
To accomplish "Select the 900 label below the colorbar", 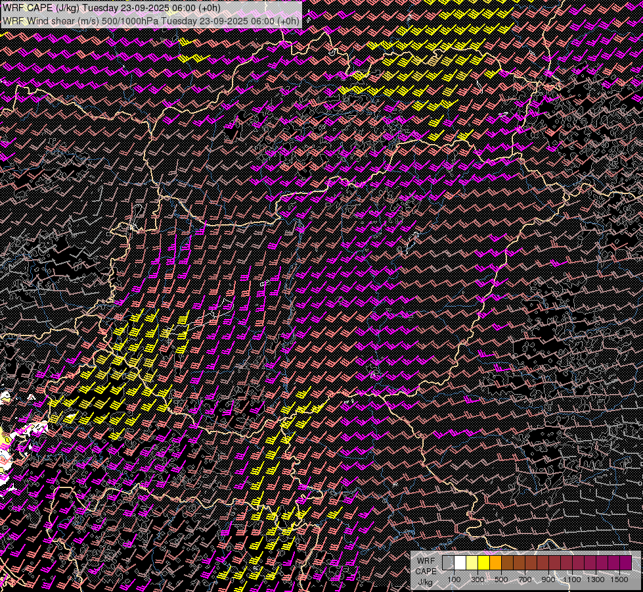I will tap(548, 580).
